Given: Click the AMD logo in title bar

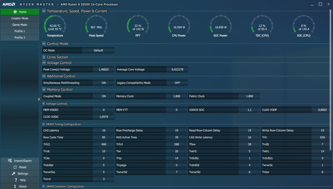Looking at the screenshot, I should click(9, 4).
